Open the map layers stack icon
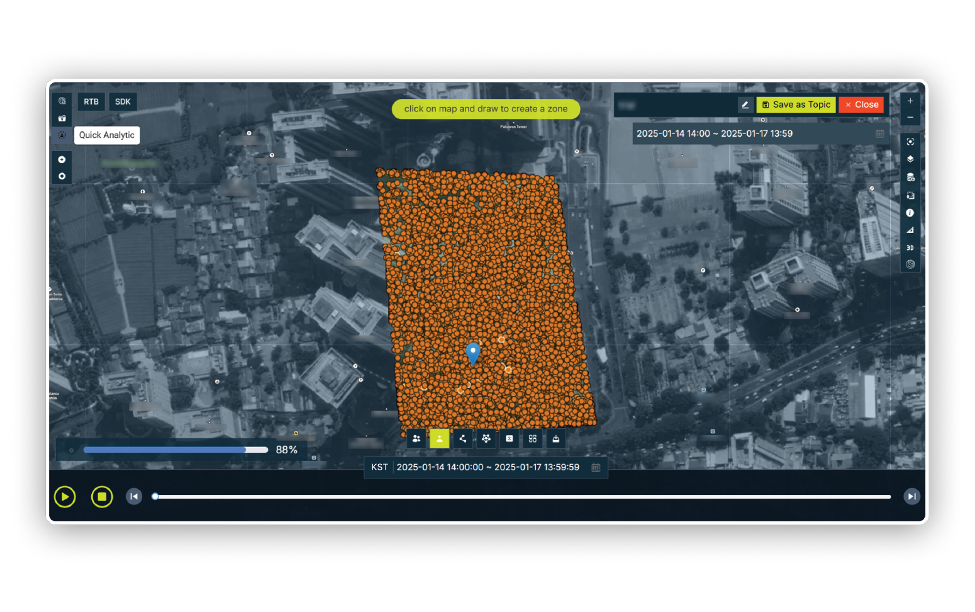Viewport: 975px width, 612px height. coord(910,159)
